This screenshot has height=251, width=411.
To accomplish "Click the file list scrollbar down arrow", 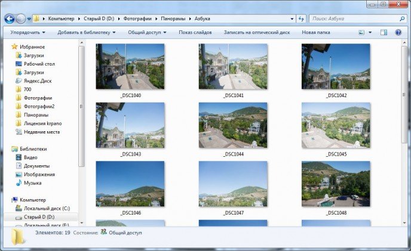I will (404, 223).
